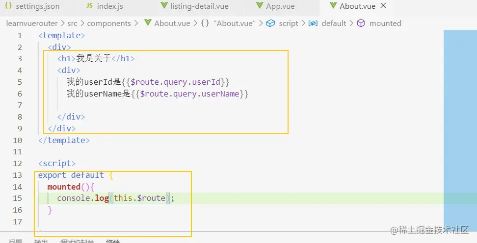Click line number 1 in gutter
The height and width of the screenshot is (243, 477).
pyautogui.click(x=20, y=36)
